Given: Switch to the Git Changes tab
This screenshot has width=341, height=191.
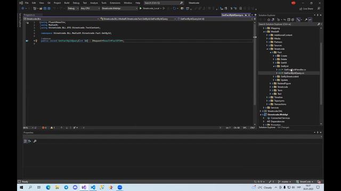Looking at the screenshot, I should click(283, 127).
